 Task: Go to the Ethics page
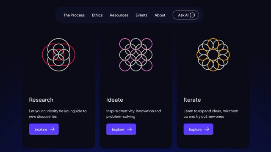(x=97, y=15)
